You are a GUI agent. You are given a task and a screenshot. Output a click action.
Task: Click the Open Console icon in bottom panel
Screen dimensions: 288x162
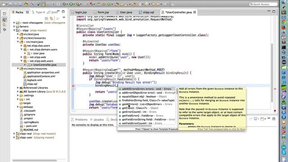click(x=262, y=119)
